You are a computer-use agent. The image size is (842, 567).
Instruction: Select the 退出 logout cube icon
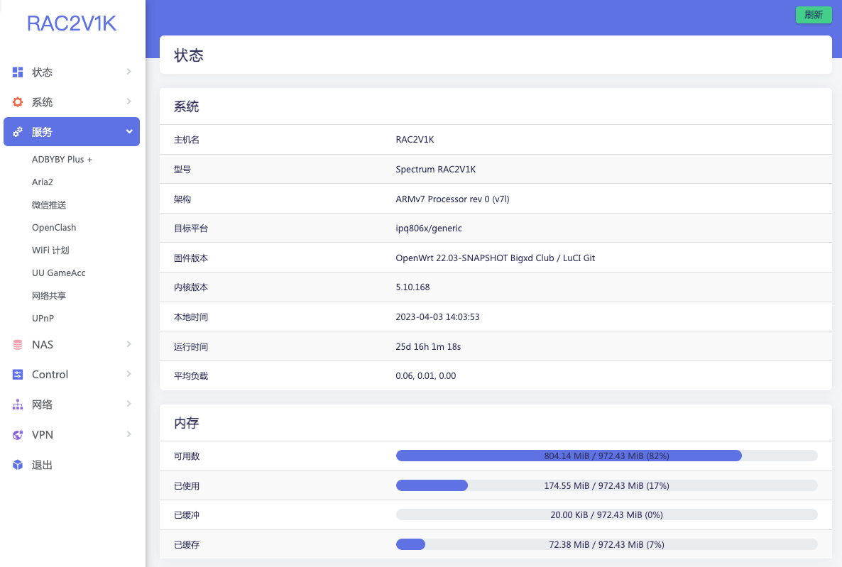17,464
